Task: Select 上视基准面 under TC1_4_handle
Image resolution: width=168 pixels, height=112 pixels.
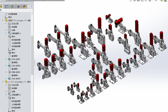Action: coord(16,104)
